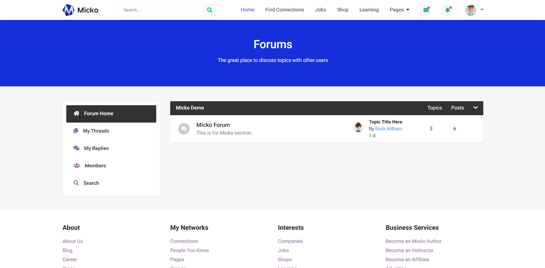This screenshot has width=545, height=268.
Task: Go to Find Connections in navigation
Action: tap(284, 10)
